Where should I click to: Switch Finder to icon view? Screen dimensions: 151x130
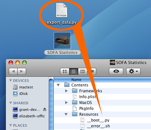click(x=65, y=71)
